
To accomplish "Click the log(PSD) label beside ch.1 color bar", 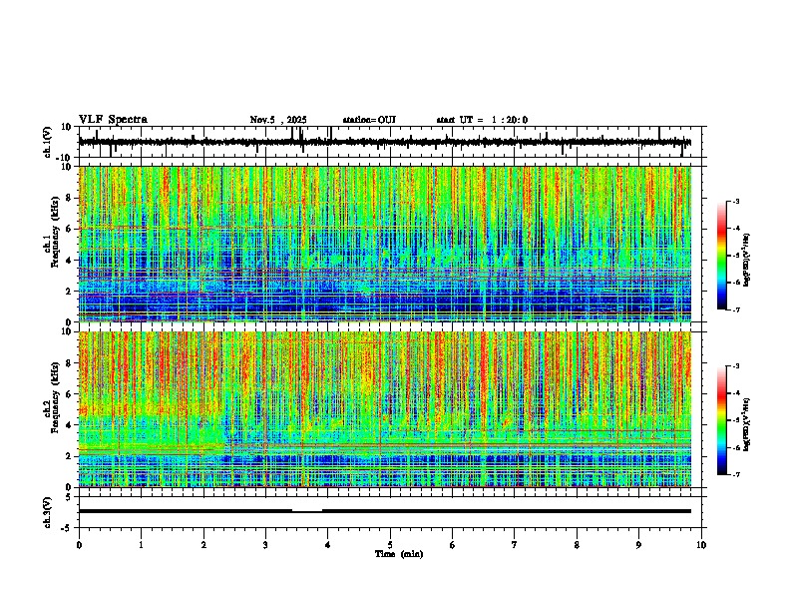I will [x=747, y=261].
